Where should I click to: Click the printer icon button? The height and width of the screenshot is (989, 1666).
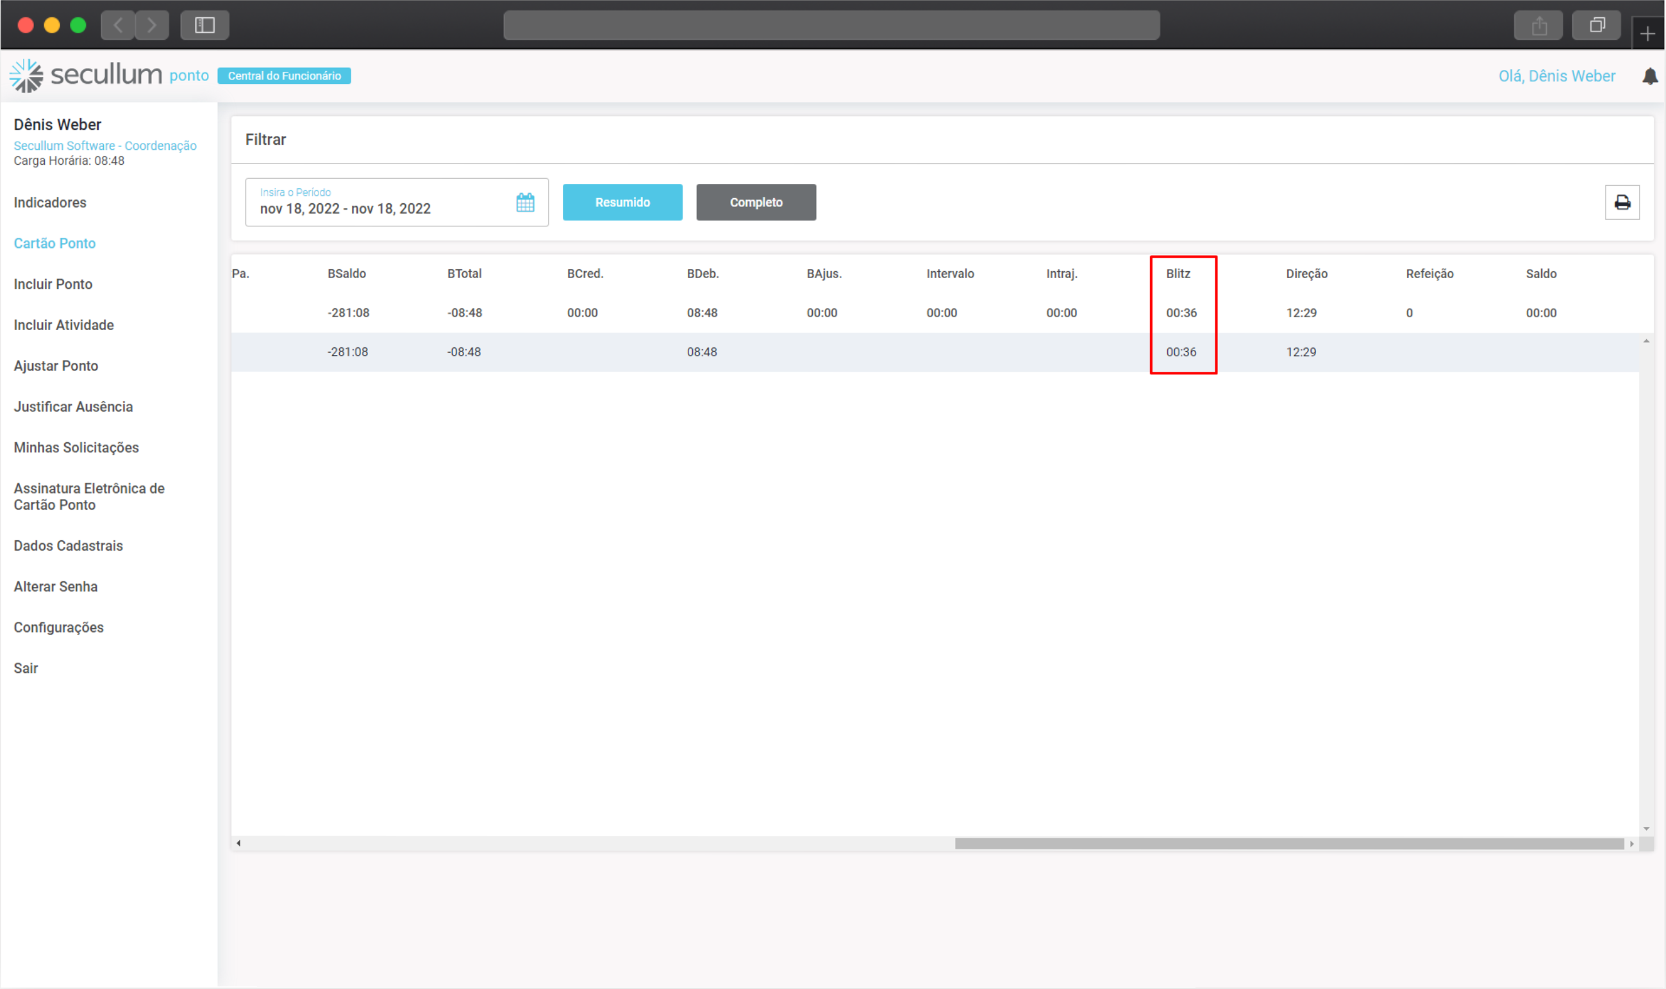[1622, 203]
